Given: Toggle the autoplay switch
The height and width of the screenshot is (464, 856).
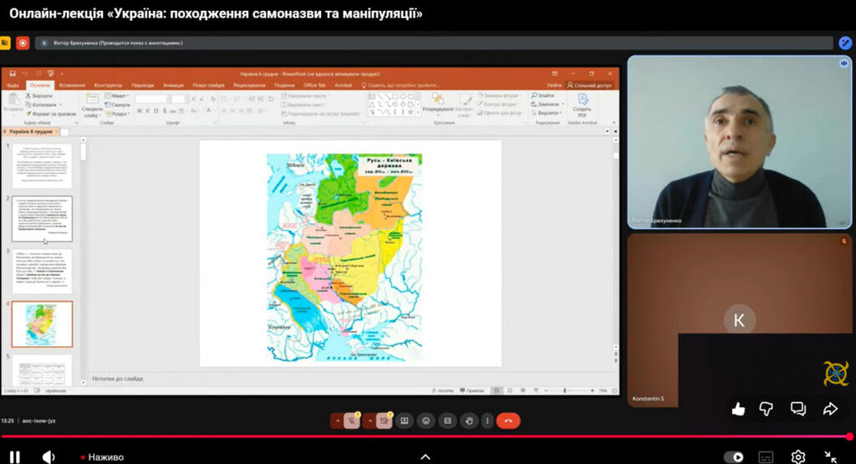Looking at the screenshot, I should 734,456.
